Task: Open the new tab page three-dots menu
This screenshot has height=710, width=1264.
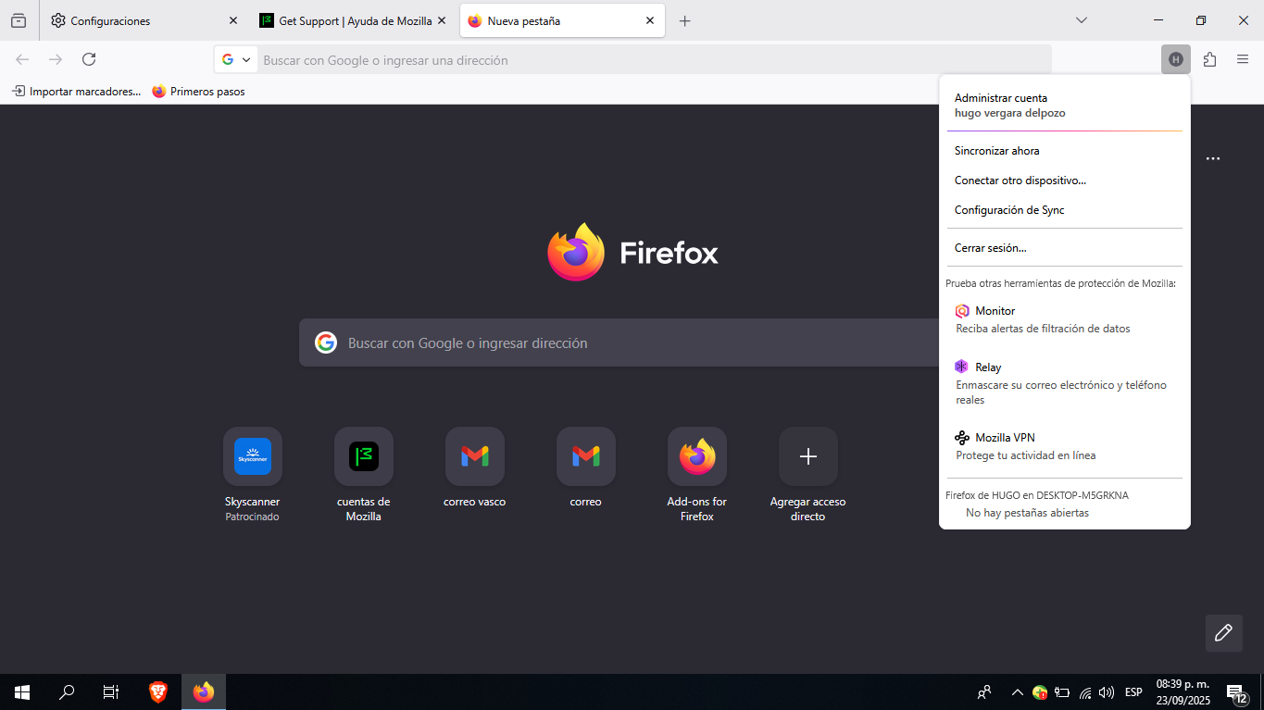Action: [1213, 158]
